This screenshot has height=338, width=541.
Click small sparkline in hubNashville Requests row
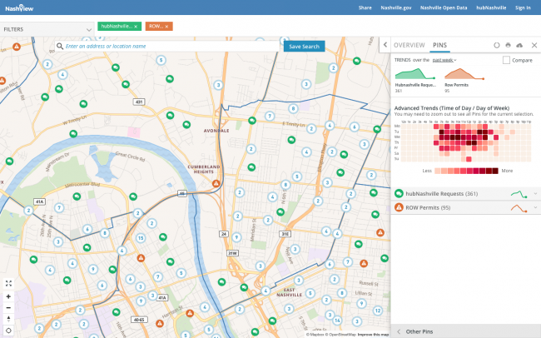(x=519, y=194)
